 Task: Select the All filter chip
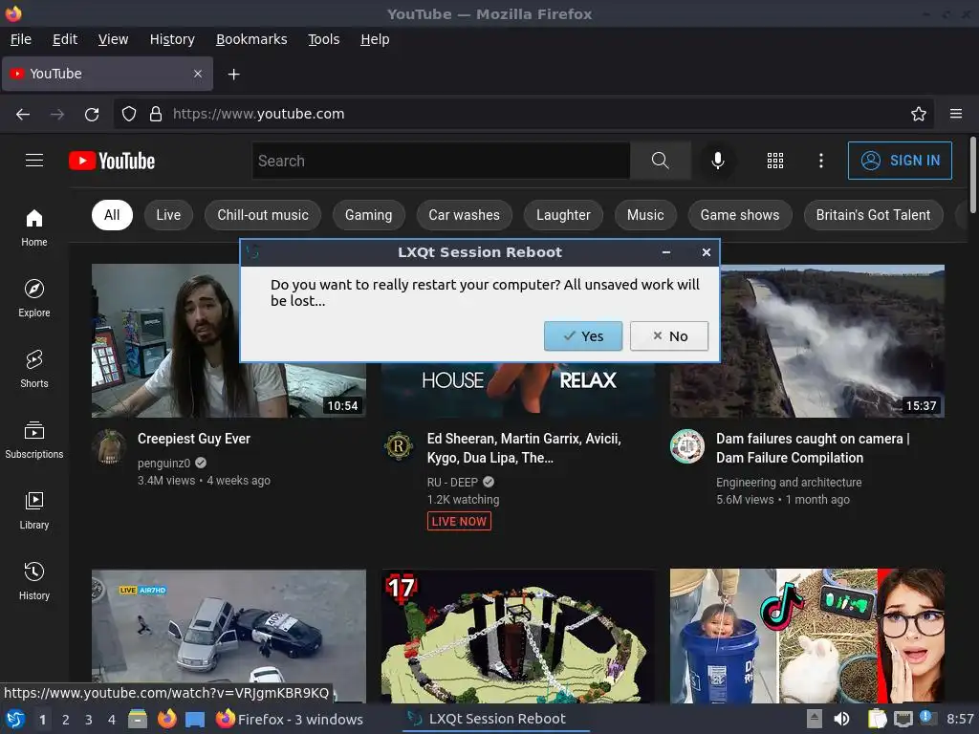pyautogui.click(x=112, y=215)
